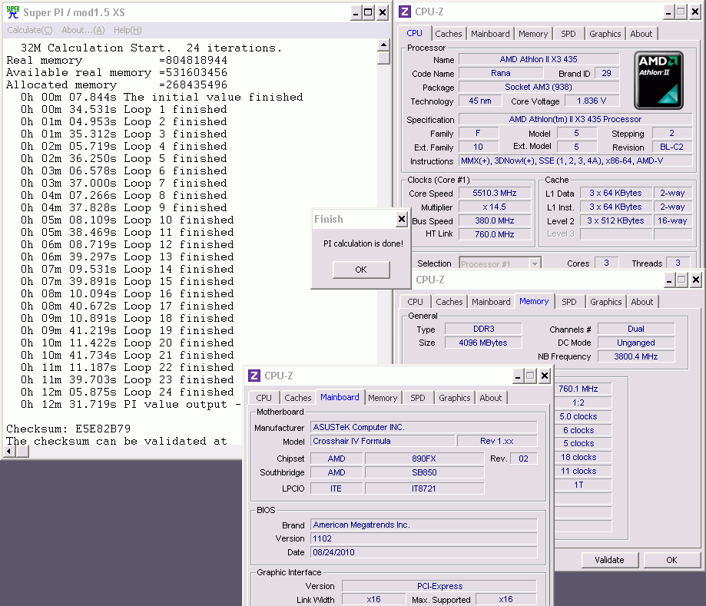Close the front Mainboard CPU-Z window
The width and height of the screenshot is (706, 606).
pyautogui.click(x=545, y=376)
